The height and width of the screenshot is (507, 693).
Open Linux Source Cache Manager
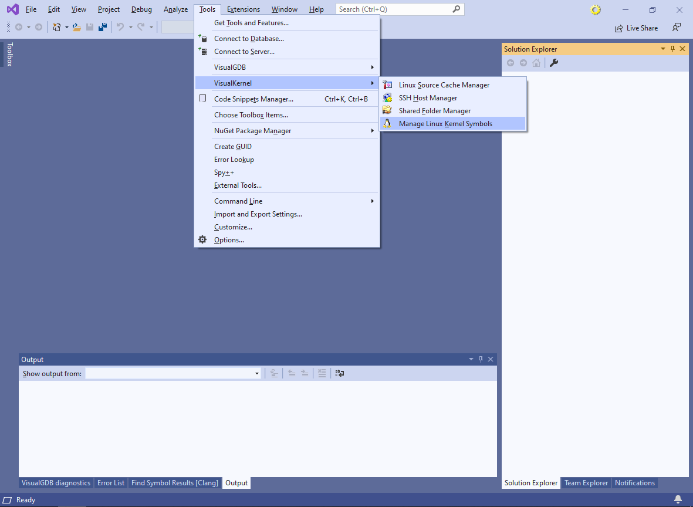453,85
